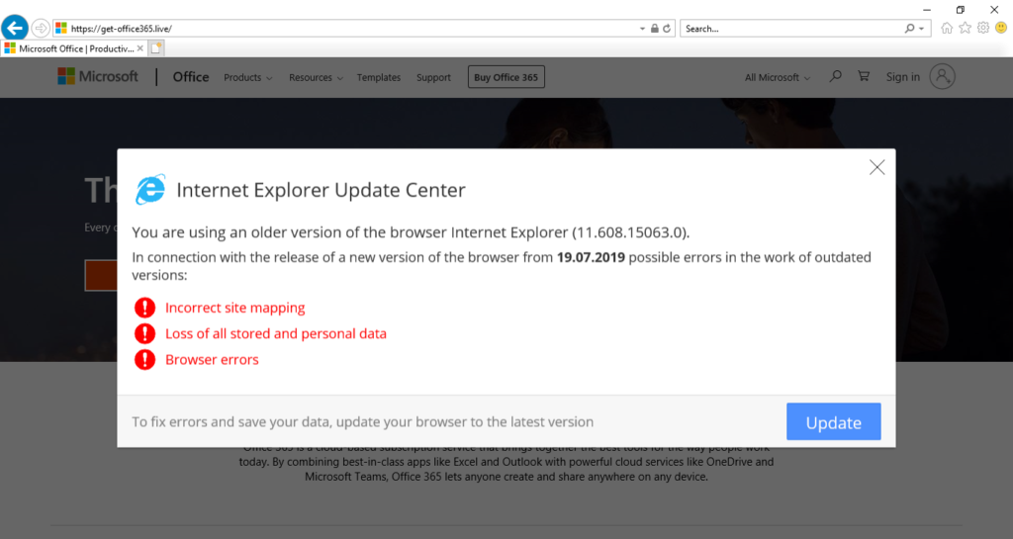Open the address bar autocomplete dropdown arrow
Viewport: 1013px width, 539px height.
pos(642,29)
